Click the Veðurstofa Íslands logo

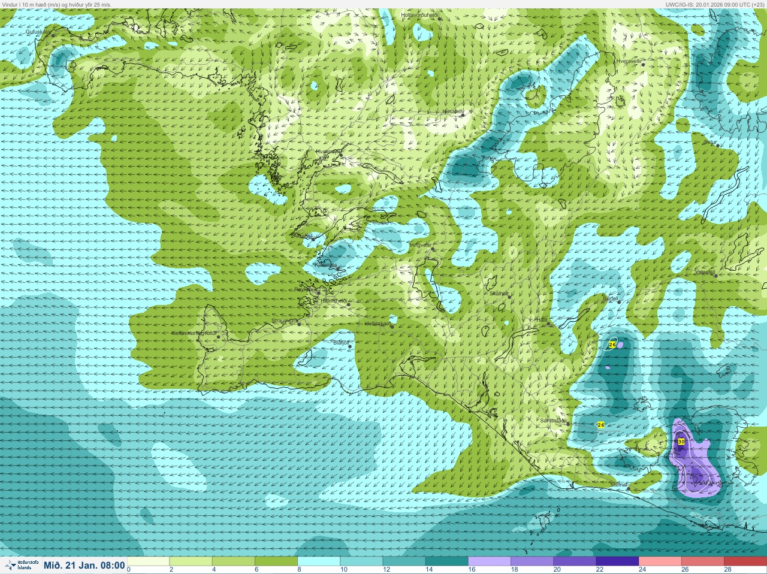point(20,565)
